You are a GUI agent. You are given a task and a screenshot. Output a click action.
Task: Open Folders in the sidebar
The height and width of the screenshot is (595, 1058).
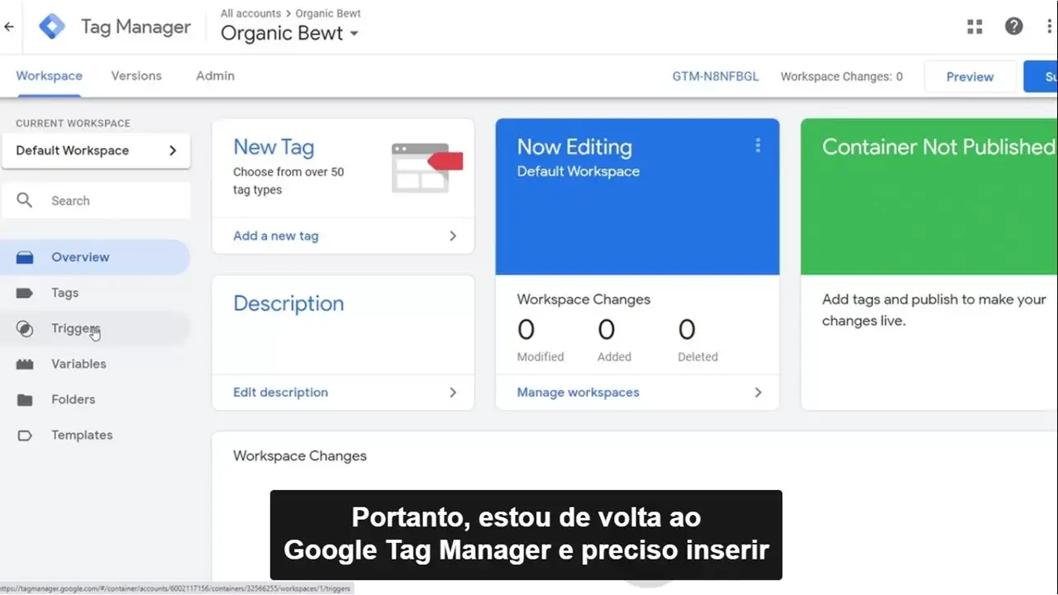[96, 399]
